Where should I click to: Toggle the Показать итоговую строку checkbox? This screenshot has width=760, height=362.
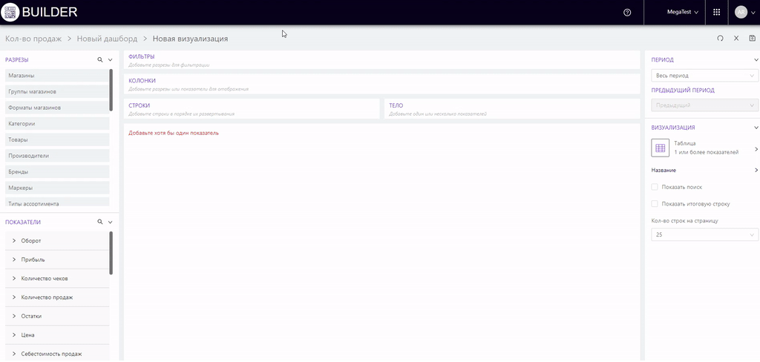coord(655,203)
